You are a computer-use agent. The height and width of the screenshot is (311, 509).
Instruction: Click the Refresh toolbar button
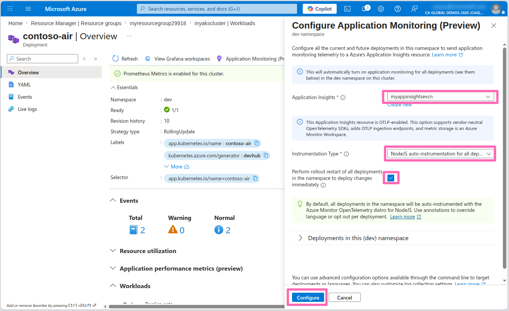(125, 59)
